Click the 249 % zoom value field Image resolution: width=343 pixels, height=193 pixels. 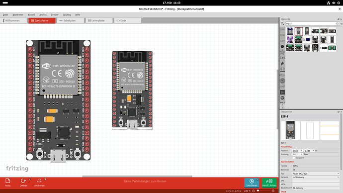click(x=247, y=191)
